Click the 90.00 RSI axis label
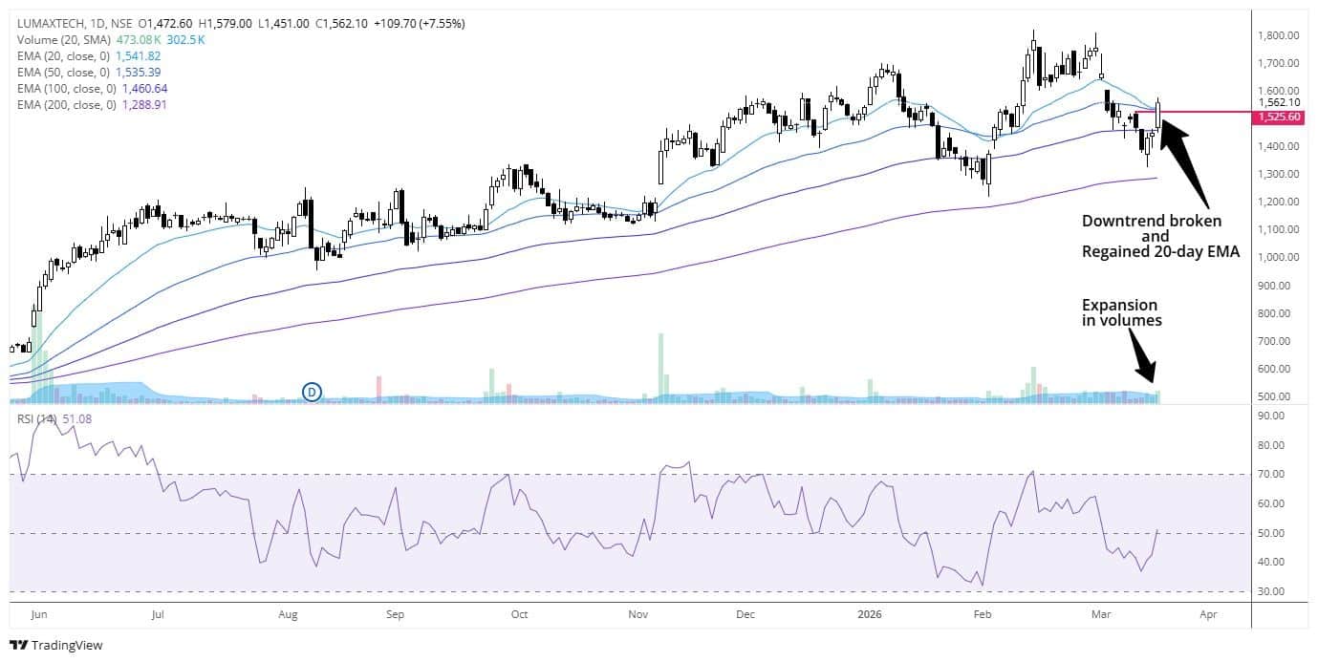 coord(1273,416)
